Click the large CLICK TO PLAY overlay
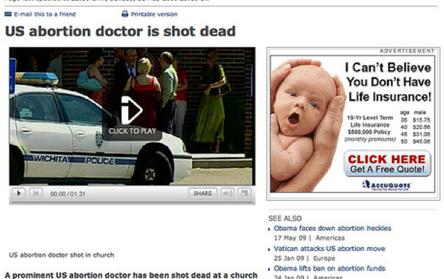The width and height of the screenshot is (444, 279). [x=132, y=116]
